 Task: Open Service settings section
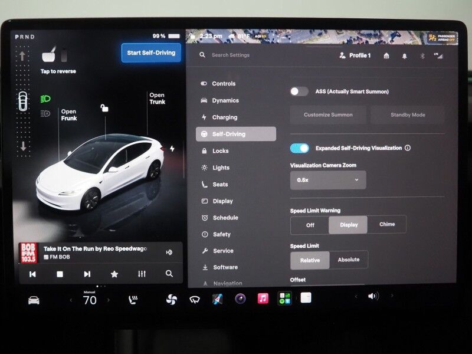[x=237, y=251]
